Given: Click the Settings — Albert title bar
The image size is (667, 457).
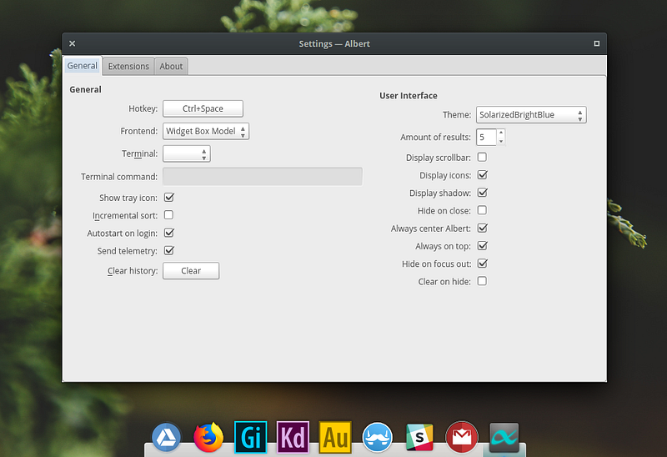Looking at the screenshot, I should pyautogui.click(x=334, y=43).
